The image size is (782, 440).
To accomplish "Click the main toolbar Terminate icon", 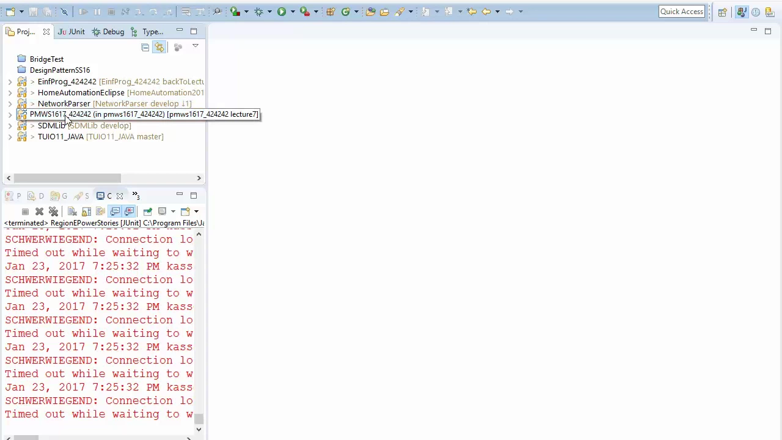I will click(x=111, y=12).
